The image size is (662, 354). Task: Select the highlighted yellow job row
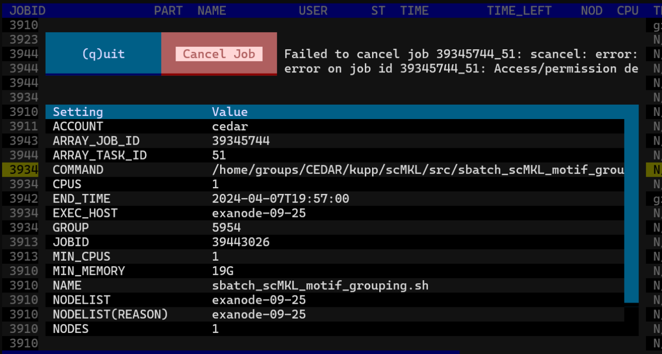21,170
